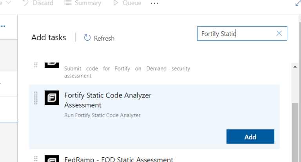Click the Summary list icon in toolbar
The image size is (301, 162).
click(67, 3)
